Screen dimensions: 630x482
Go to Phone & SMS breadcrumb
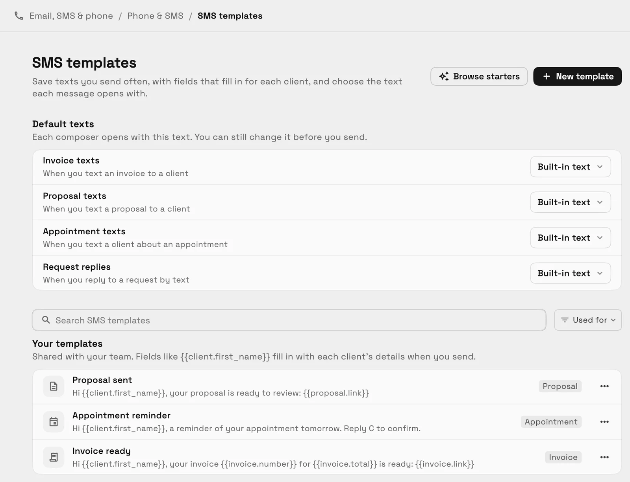click(x=155, y=16)
